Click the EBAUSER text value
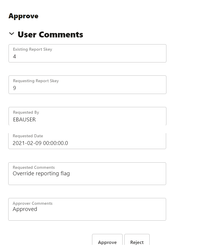The image size is (197, 246). point(24,120)
